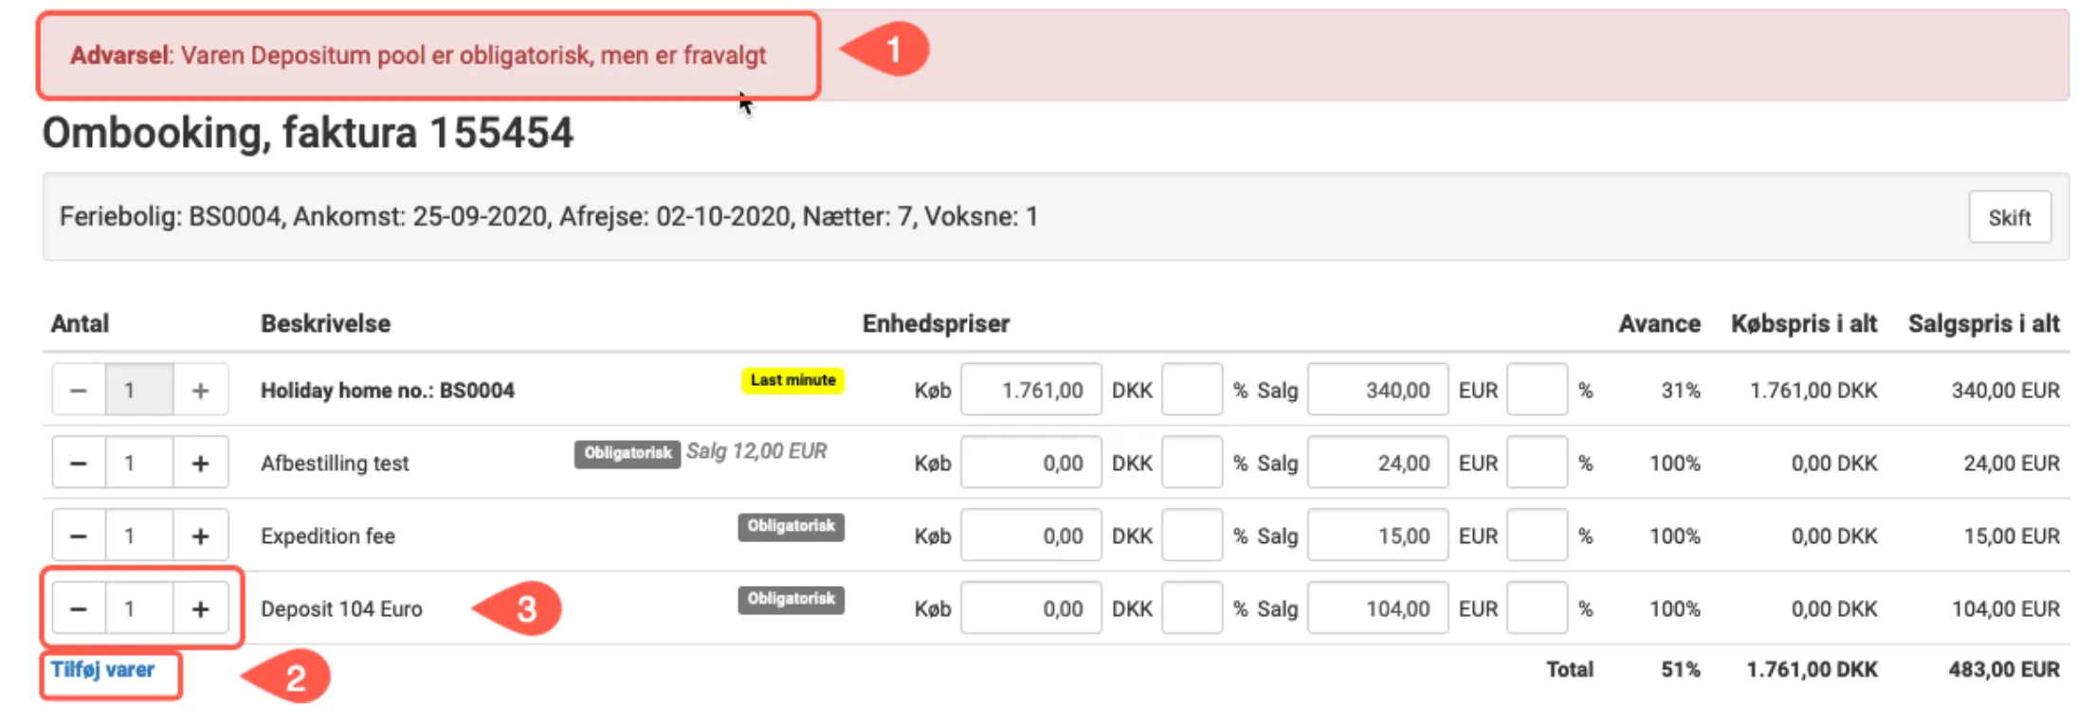The image size is (2095, 728).
Task: Select Expedition fee sales price 15,00 field
Action: coord(1377,537)
